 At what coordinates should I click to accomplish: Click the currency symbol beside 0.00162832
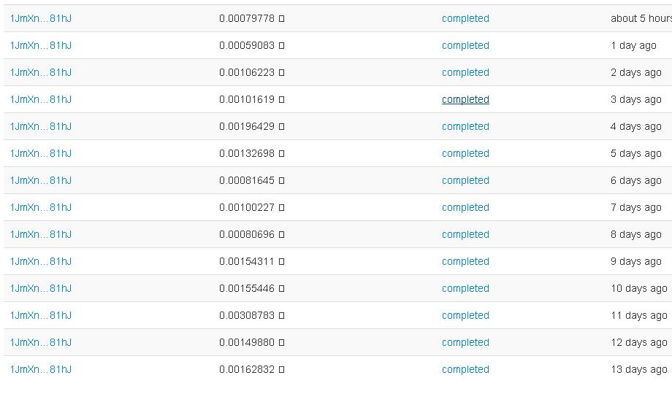[282, 370]
